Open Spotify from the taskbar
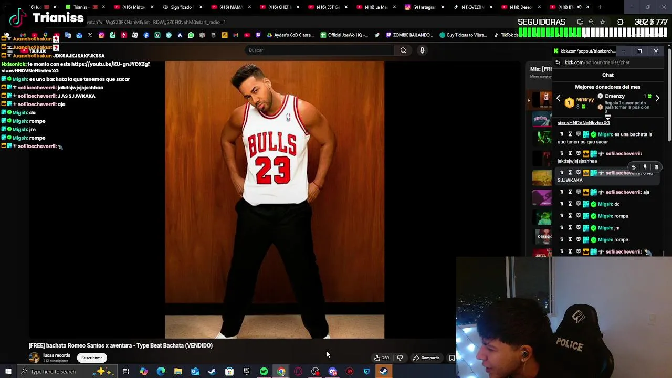This screenshot has width=672, height=378. pyautogui.click(x=264, y=372)
